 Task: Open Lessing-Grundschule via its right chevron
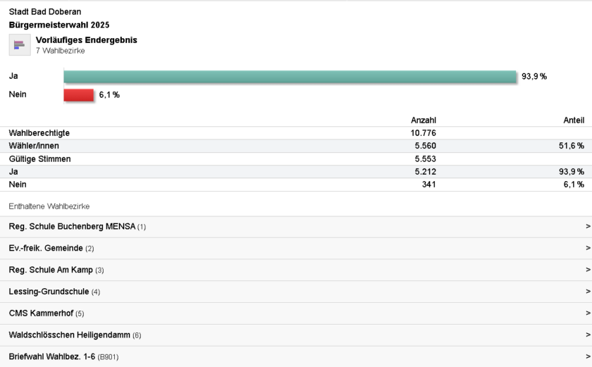point(587,292)
